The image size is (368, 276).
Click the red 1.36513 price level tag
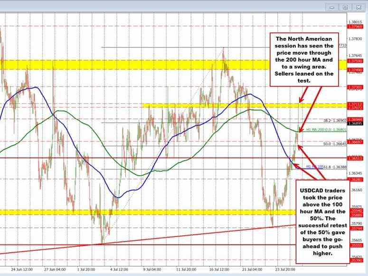[355, 158]
